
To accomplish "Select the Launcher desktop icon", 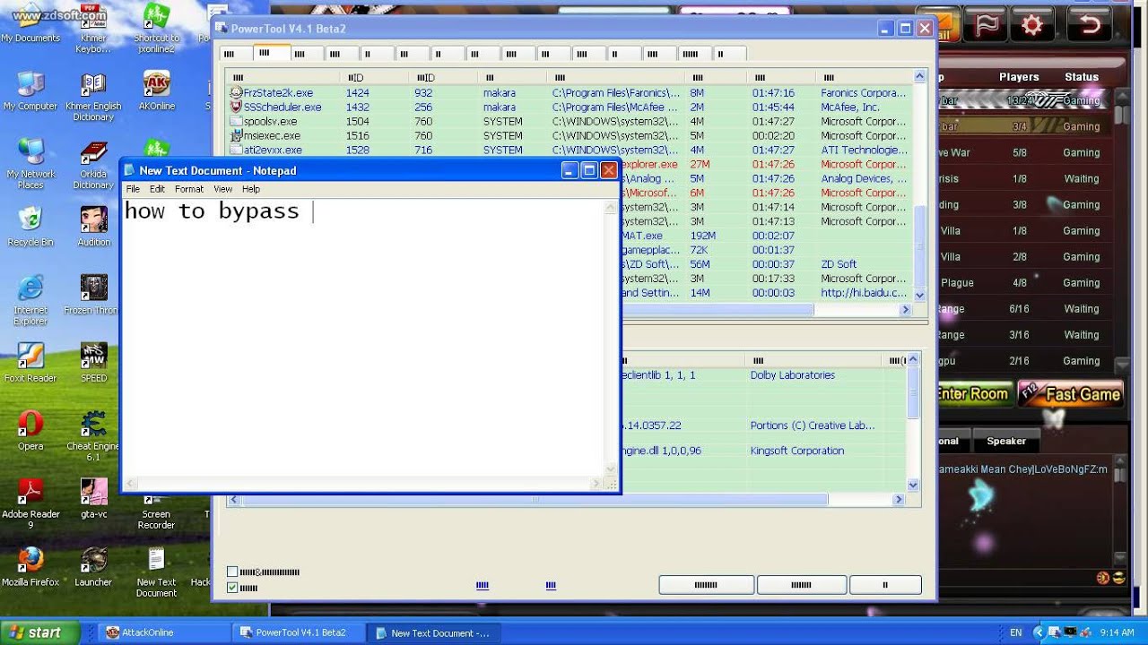I will [93, 568].
